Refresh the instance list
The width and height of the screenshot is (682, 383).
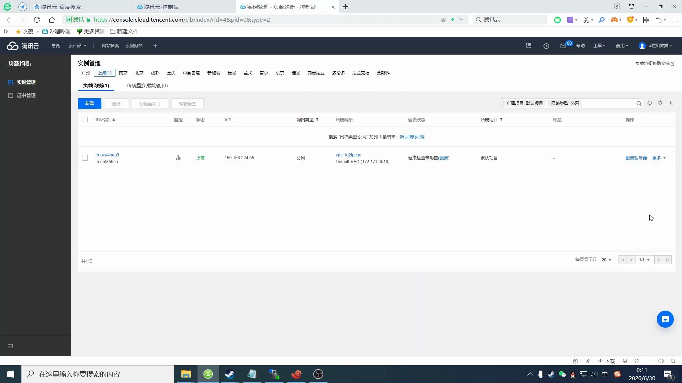point(650,103)
